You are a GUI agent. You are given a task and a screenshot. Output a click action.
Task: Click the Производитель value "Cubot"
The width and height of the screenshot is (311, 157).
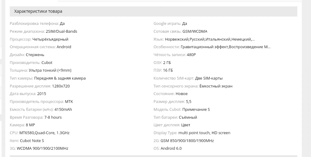click(47, 63)
